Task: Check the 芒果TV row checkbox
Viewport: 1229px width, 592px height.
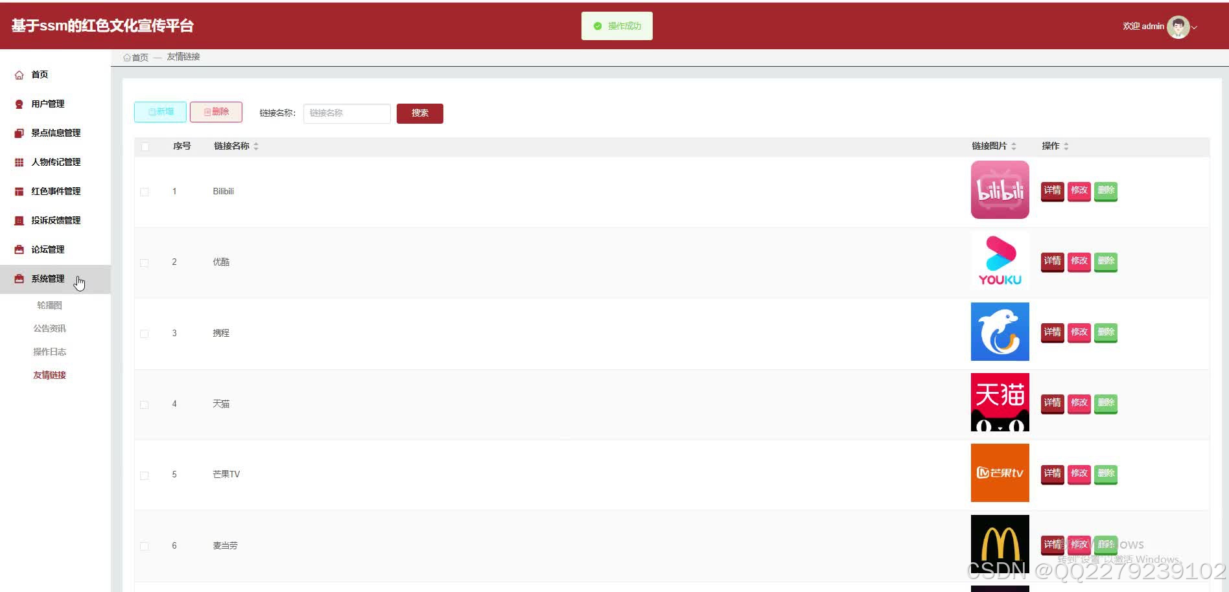Action: point(145,475)
